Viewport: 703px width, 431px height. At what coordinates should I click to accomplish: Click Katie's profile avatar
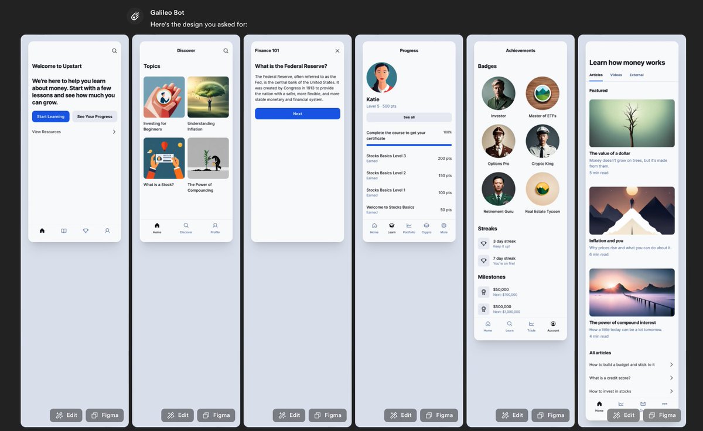(381, 77)
